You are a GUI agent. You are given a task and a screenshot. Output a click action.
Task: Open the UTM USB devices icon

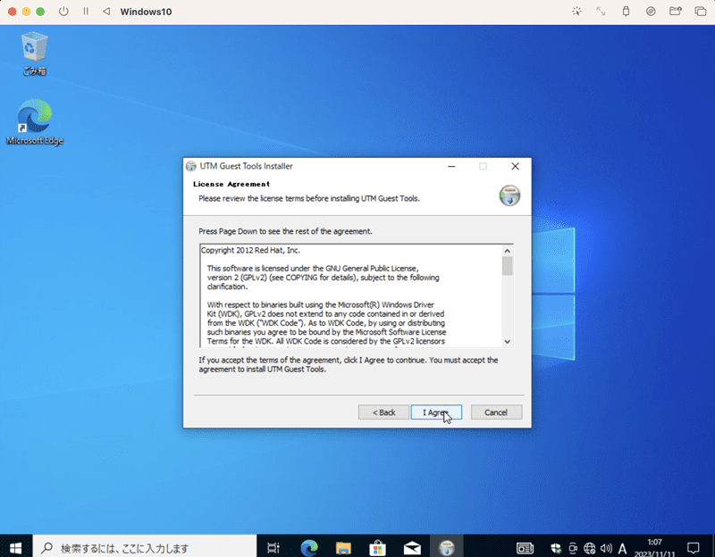click(627, 12)
